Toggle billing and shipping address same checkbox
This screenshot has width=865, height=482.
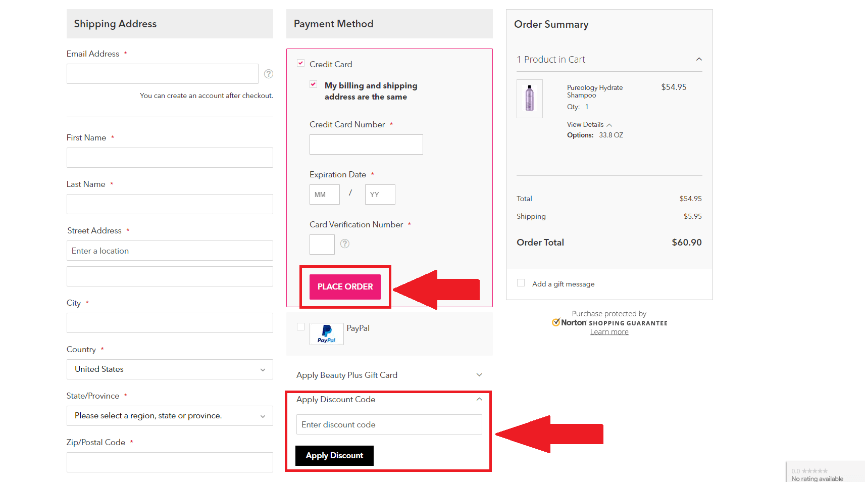pyautogui.click(x=314, y=84)
